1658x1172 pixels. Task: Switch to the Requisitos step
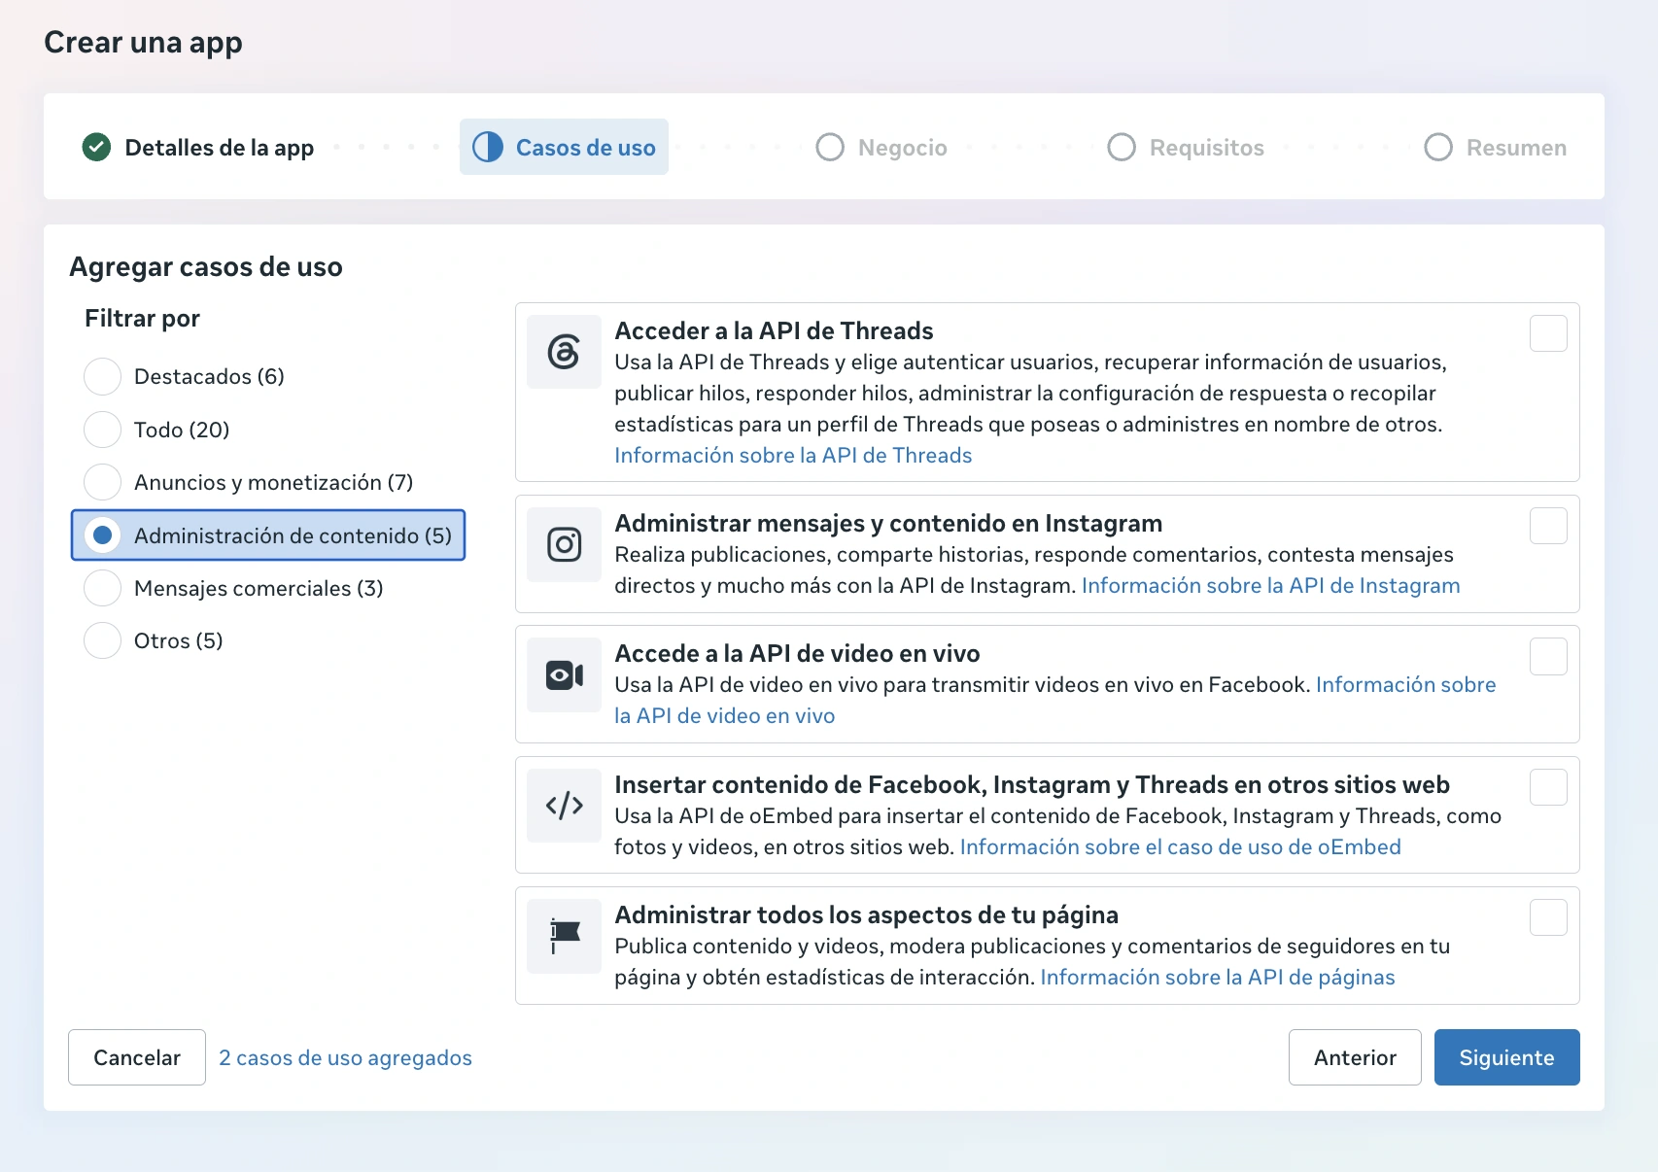1186,147
